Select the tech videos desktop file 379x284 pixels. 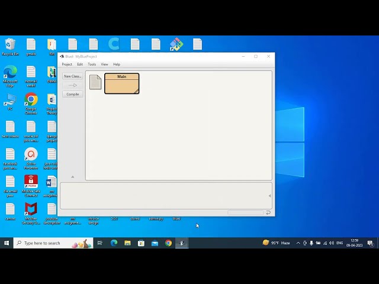tap(10, 130)
